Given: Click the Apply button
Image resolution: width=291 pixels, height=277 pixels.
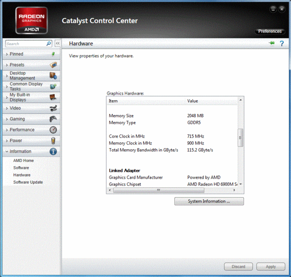Looking at the screenshot, I should coord(271,266).
